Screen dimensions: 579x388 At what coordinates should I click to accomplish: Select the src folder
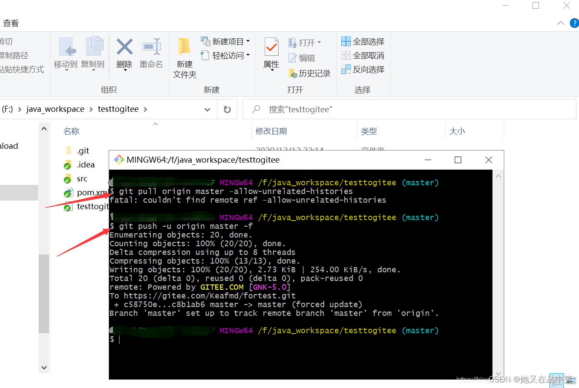click(76, 178)
